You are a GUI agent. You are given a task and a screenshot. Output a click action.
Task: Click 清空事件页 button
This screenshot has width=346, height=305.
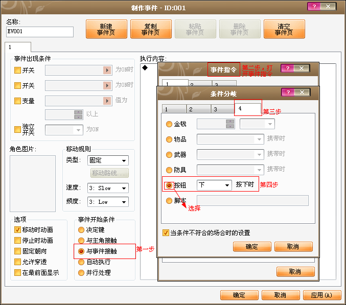284,29
